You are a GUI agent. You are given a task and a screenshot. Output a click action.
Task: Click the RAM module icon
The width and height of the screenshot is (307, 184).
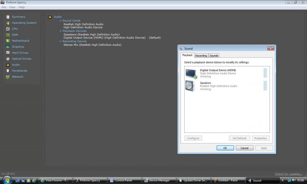8,35
